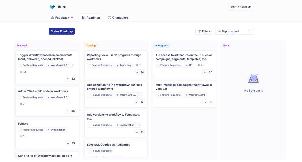The height and width of the screenshot is (162, 302).
Task: Upvote 'Add versions to Workflows' post
Action: (x=140, y=132)
